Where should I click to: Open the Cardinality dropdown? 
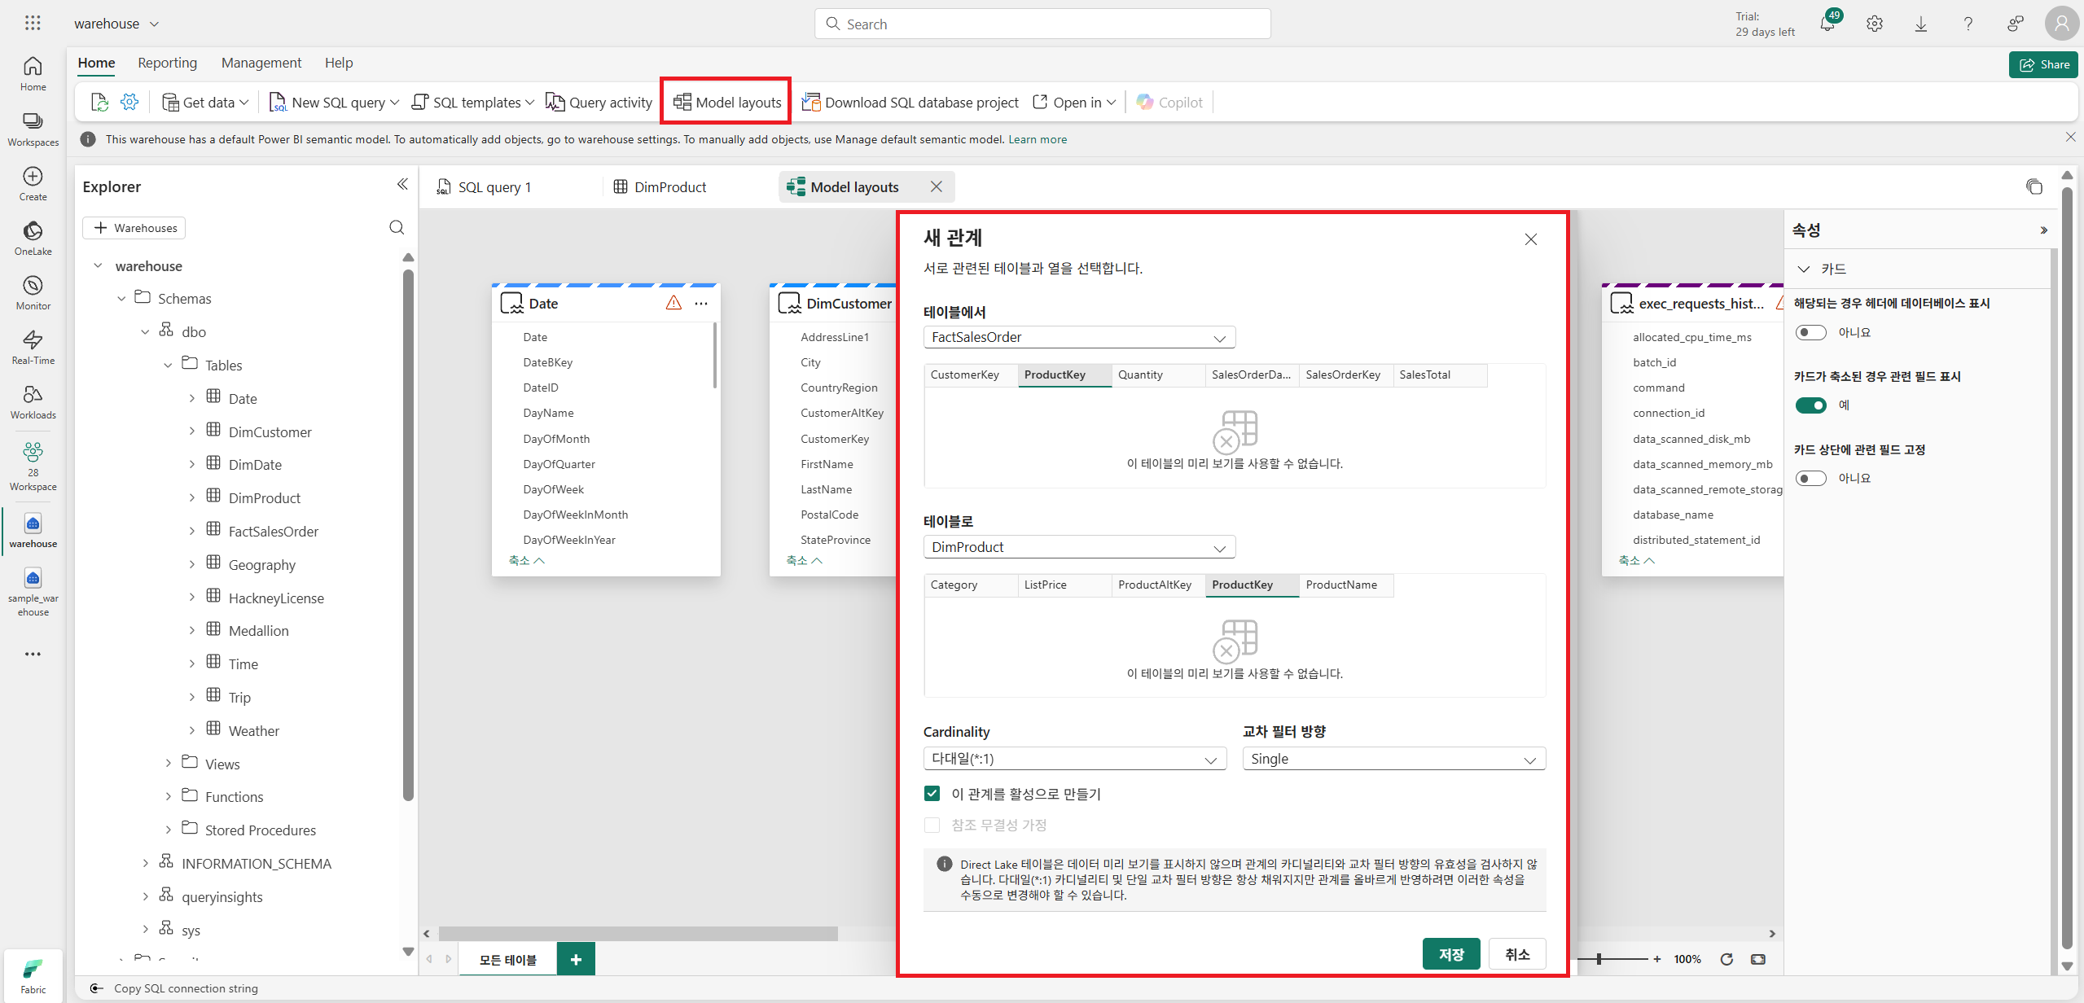(1074, 759)
